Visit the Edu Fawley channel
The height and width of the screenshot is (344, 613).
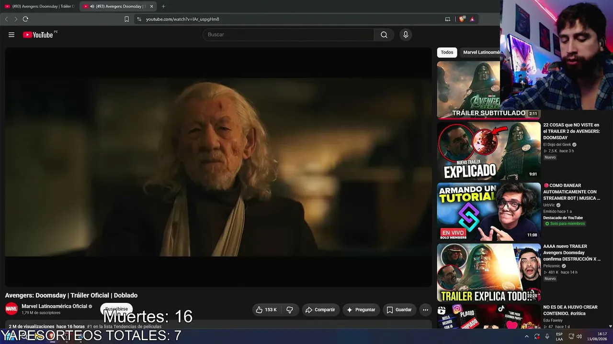coord(553,321)
